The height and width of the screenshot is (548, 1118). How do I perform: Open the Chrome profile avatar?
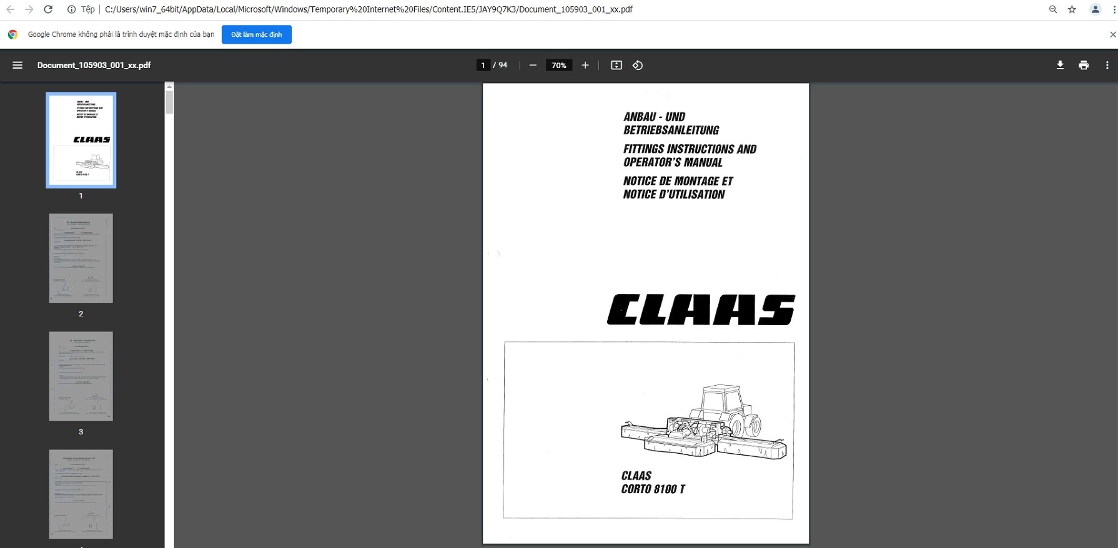click(1095, 9)
